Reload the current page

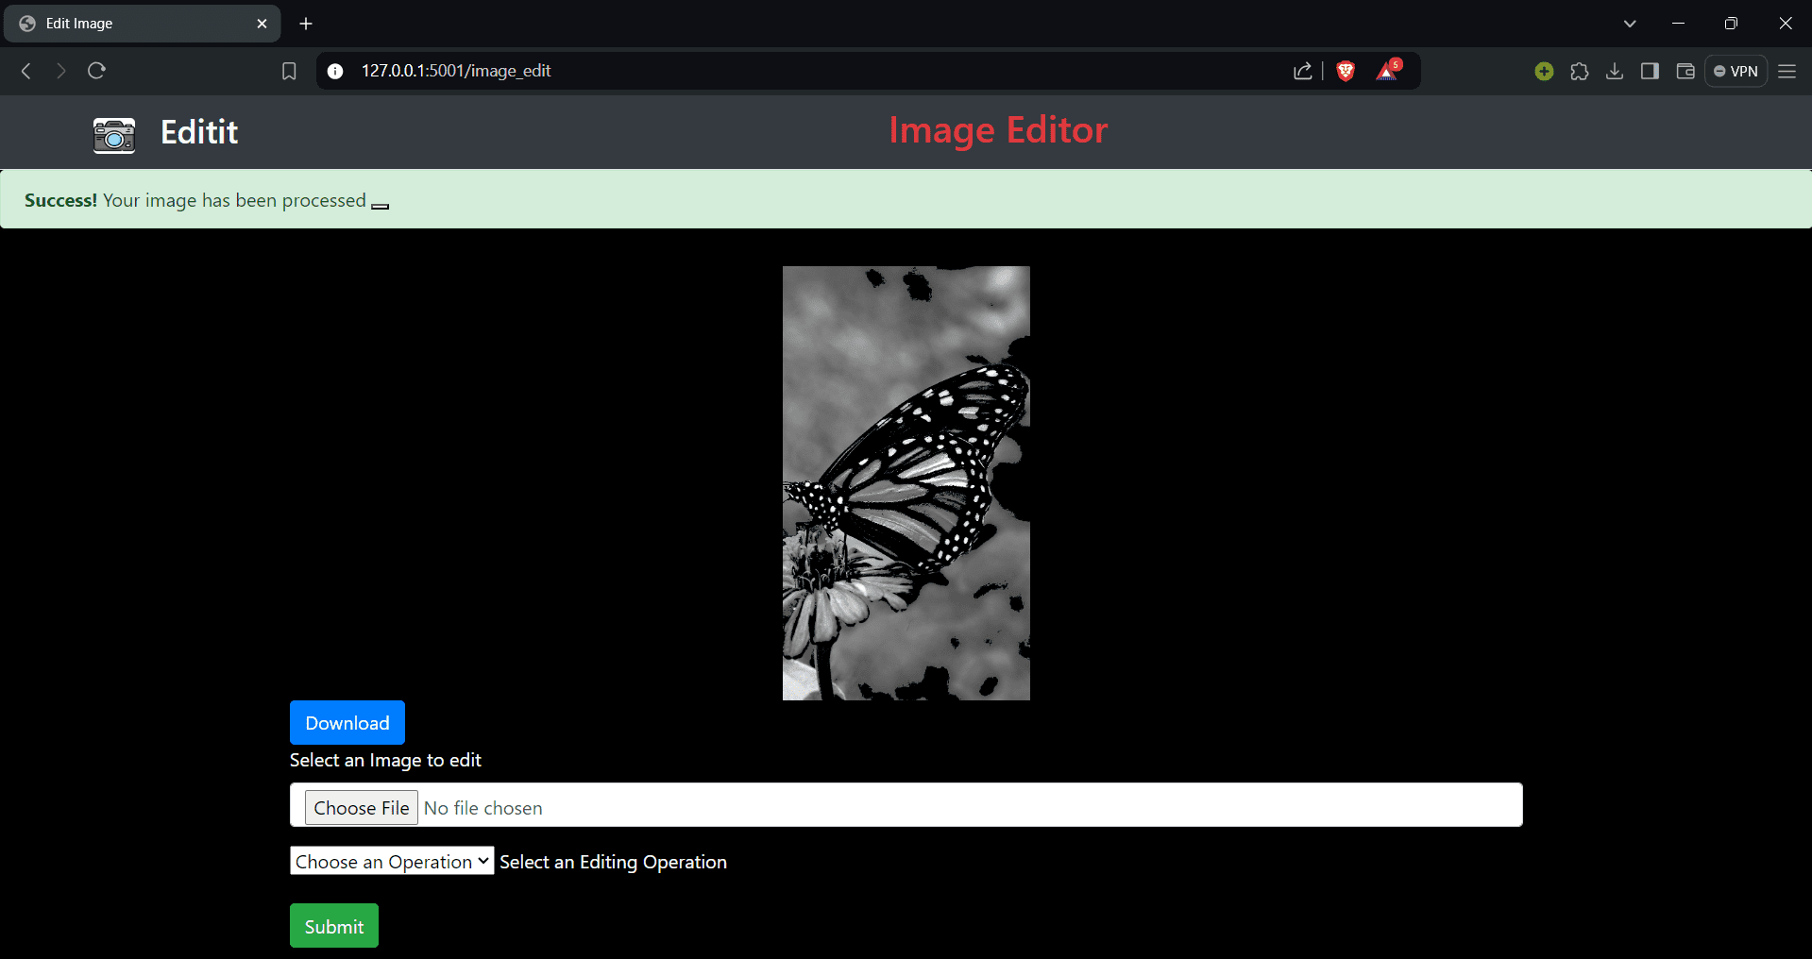[x=96, y=71]
